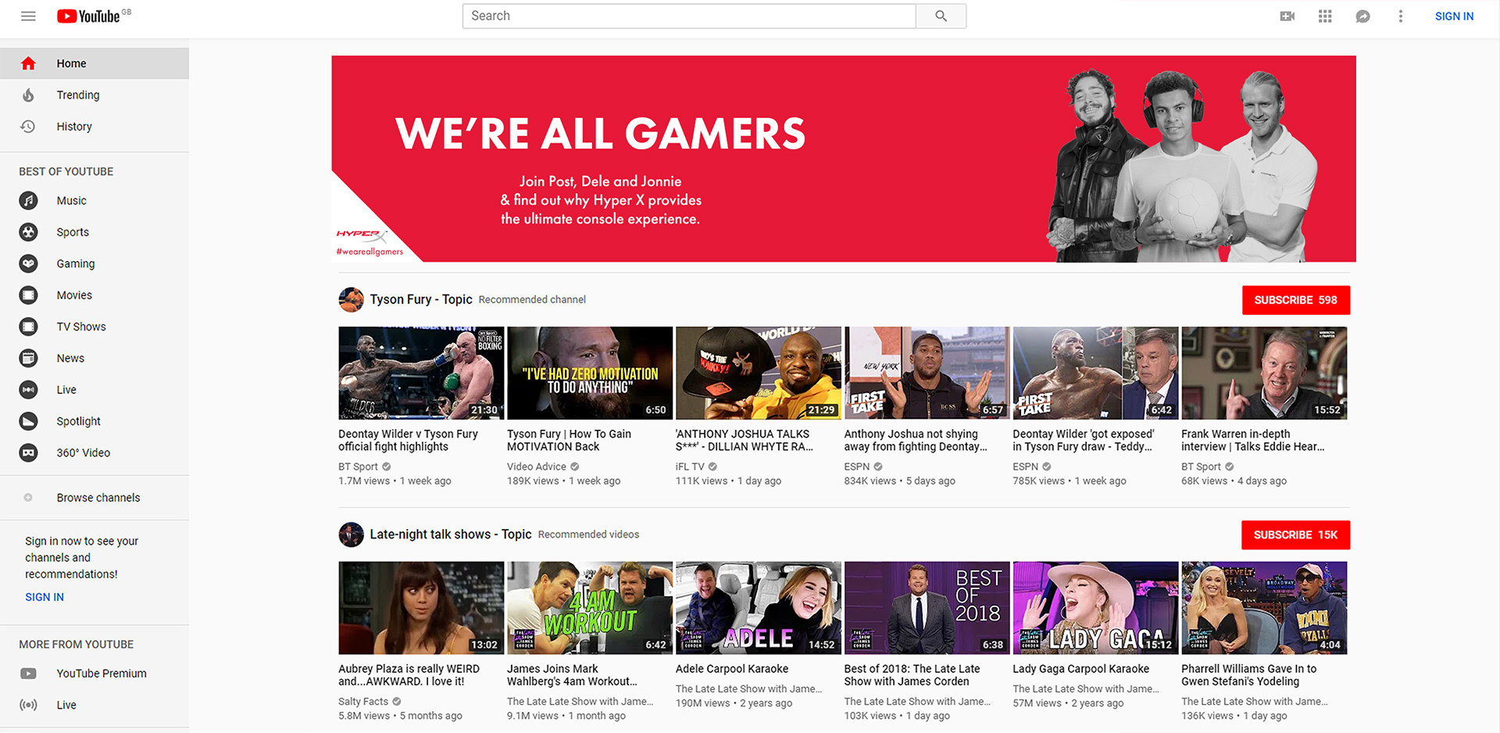Click Salty Facts channel name
The height and width of the screenshot is (733, 1500).
[363, 702]
